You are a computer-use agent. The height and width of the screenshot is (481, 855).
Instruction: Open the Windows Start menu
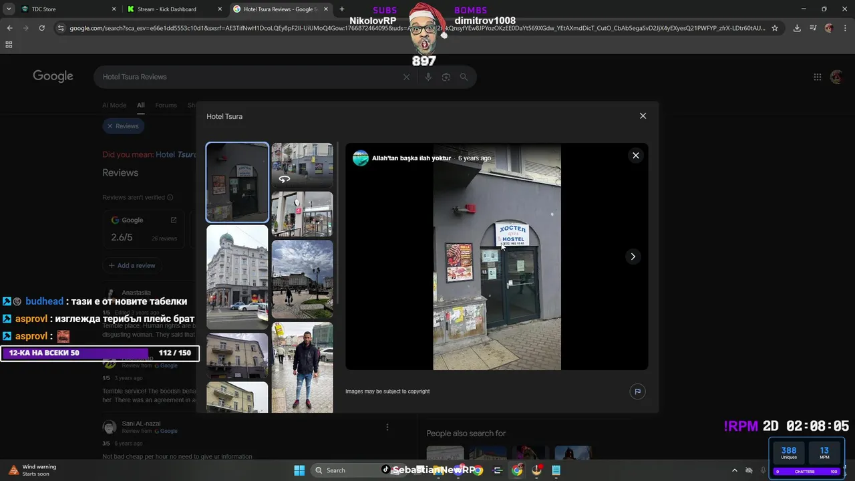[x=299, y=470]
